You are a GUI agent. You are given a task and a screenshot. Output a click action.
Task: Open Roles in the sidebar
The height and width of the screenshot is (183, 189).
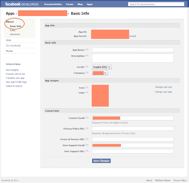coord(13,30)
